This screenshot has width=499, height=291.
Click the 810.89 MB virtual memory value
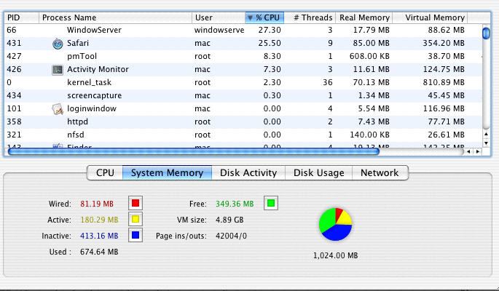point(444,83)
